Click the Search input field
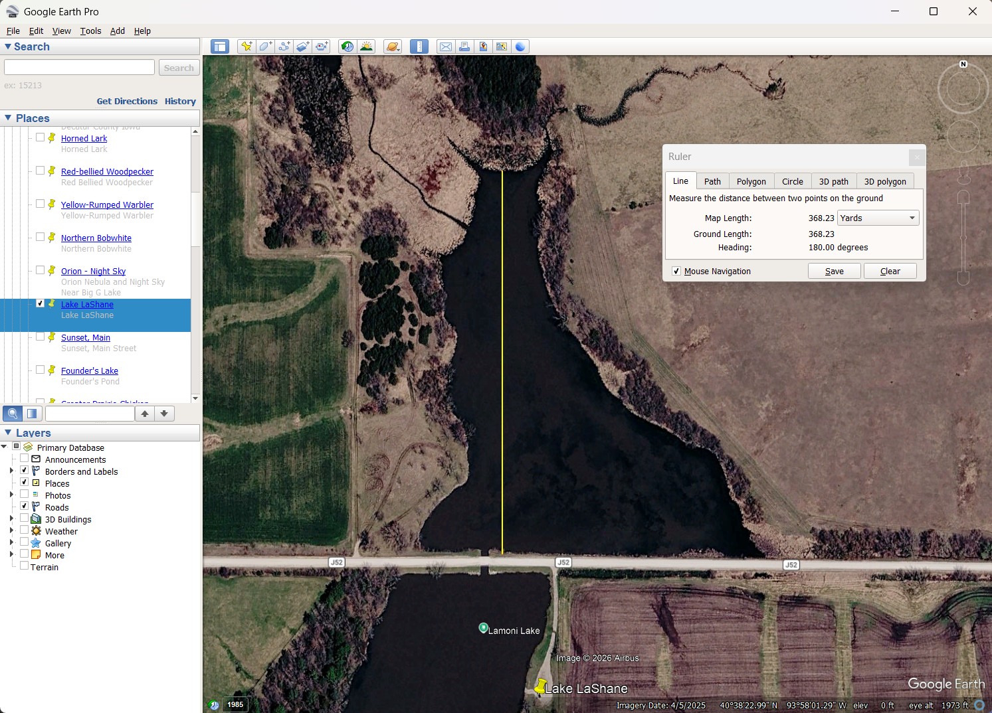Screen dimensions: 992x713 [x=79, y=68]
